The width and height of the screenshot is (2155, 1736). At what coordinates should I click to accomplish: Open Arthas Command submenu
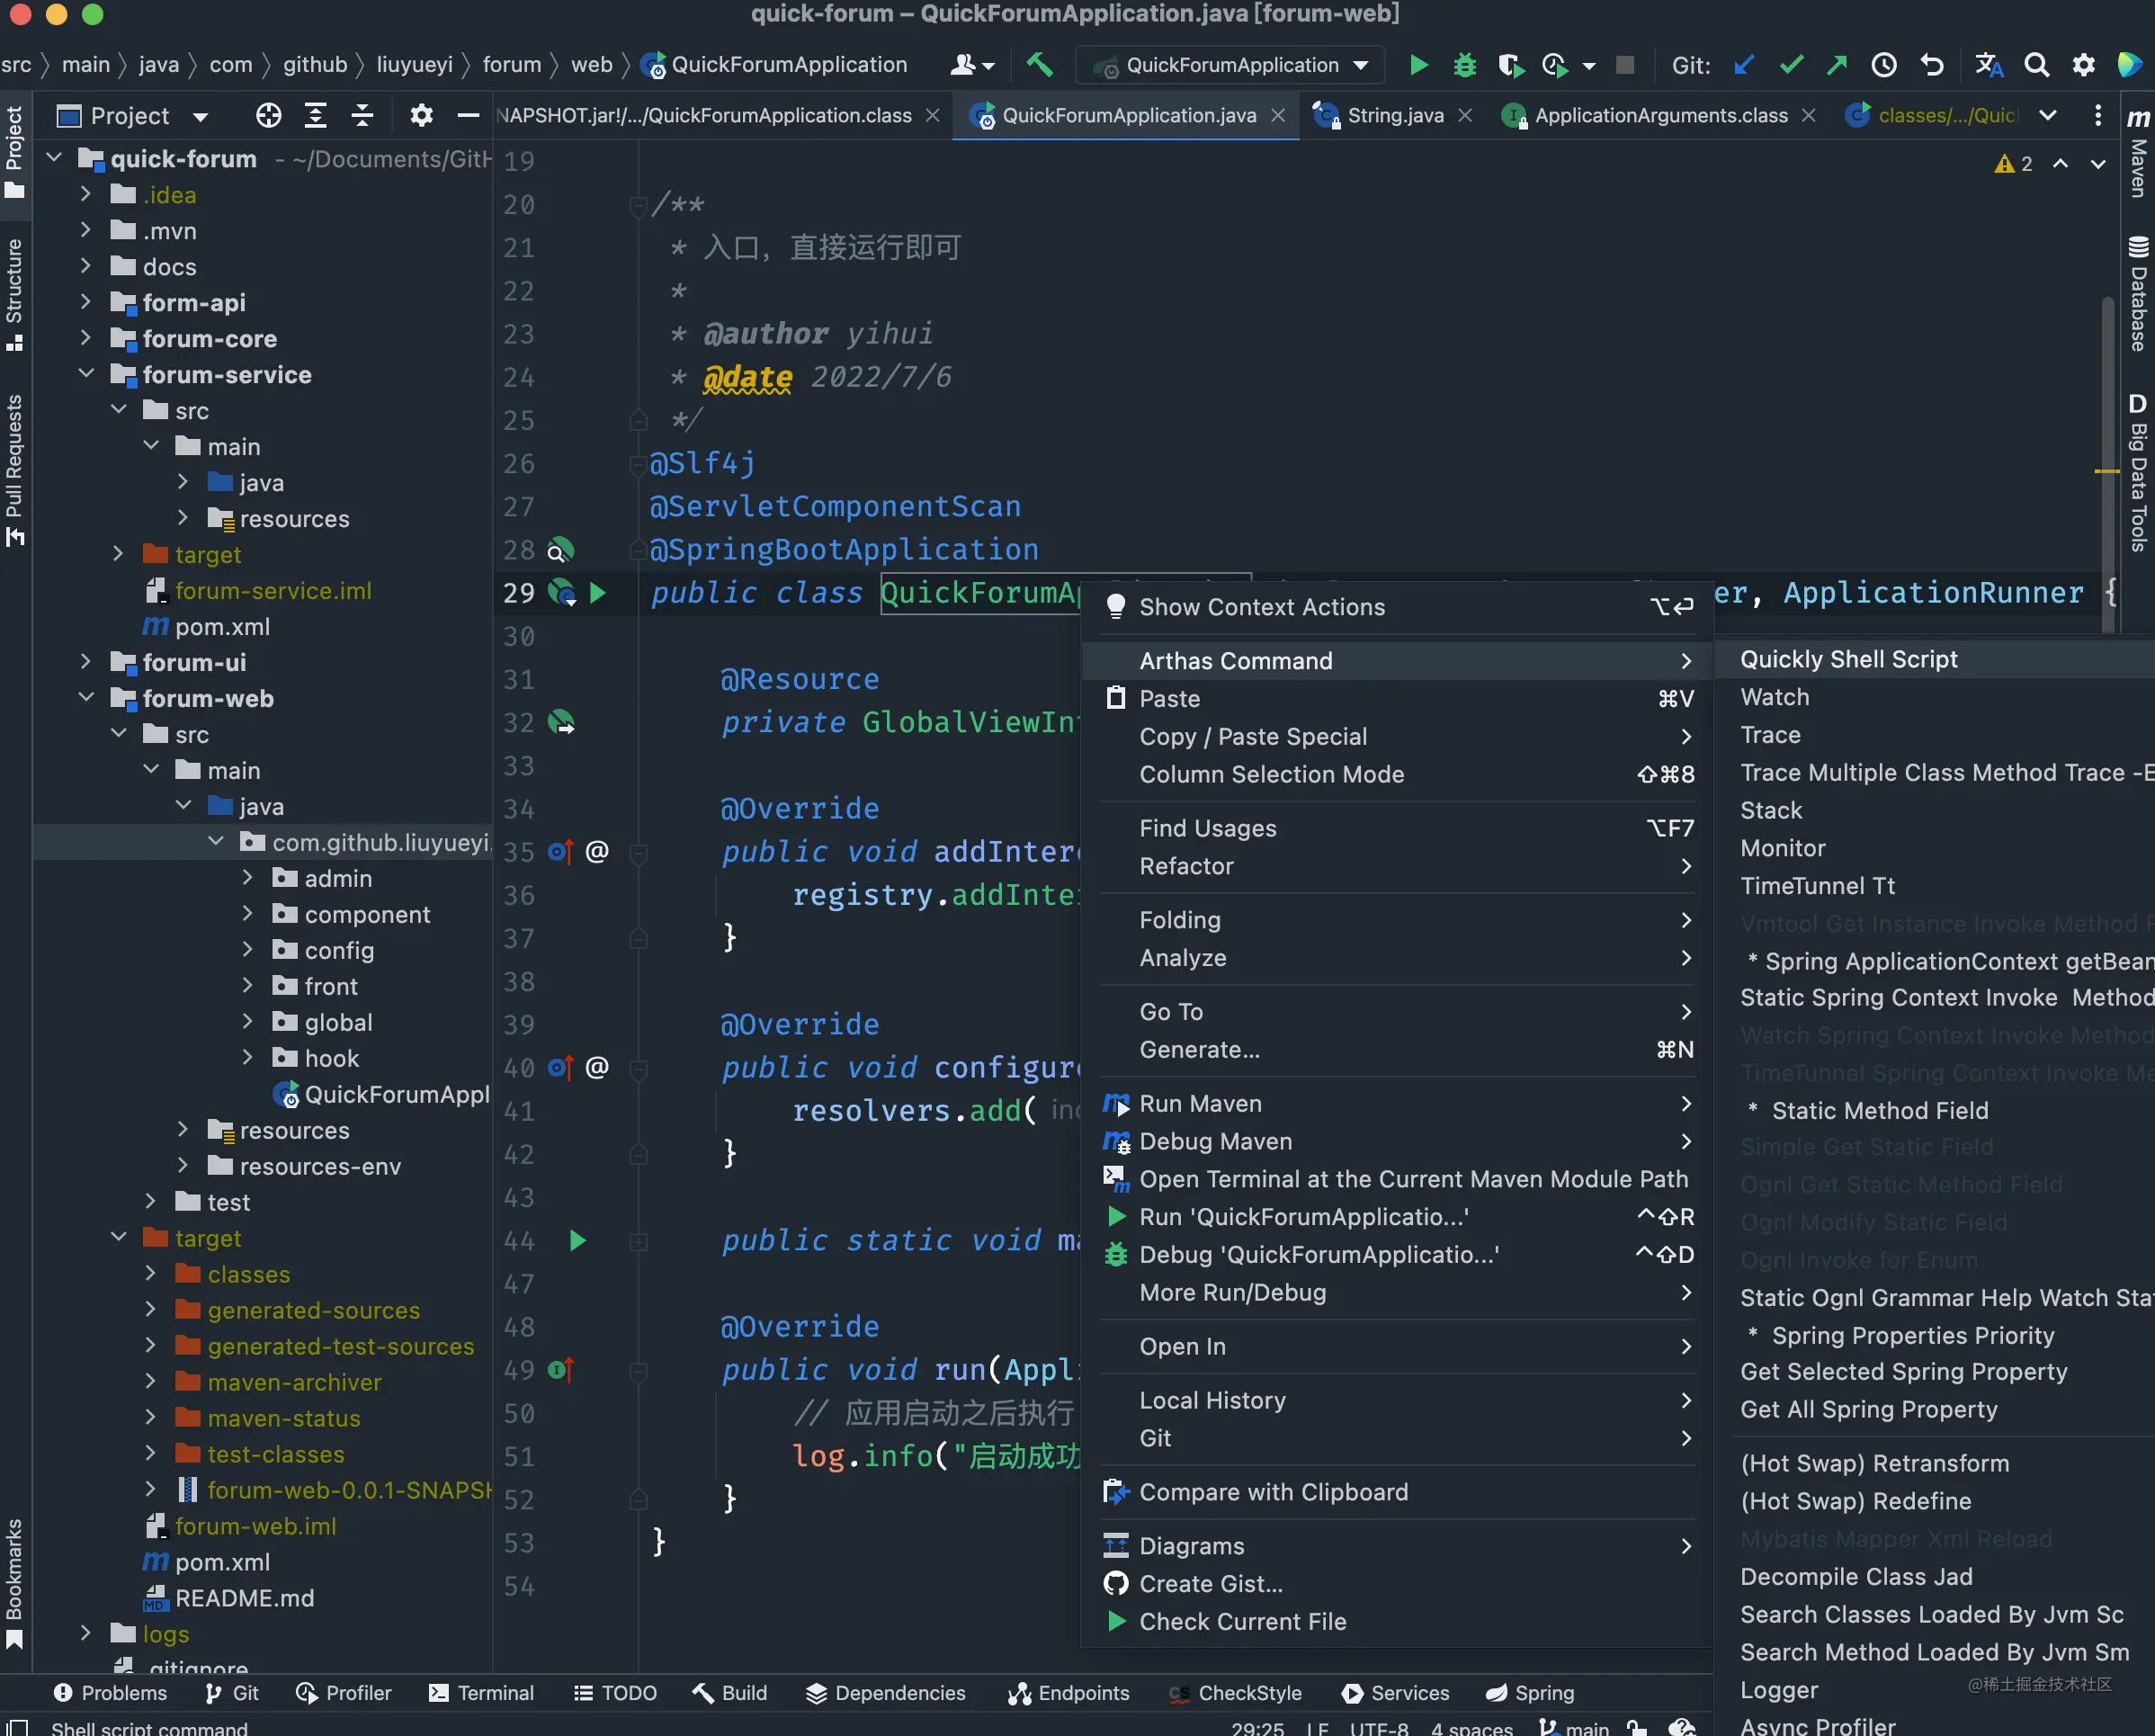pos(1398,661)
